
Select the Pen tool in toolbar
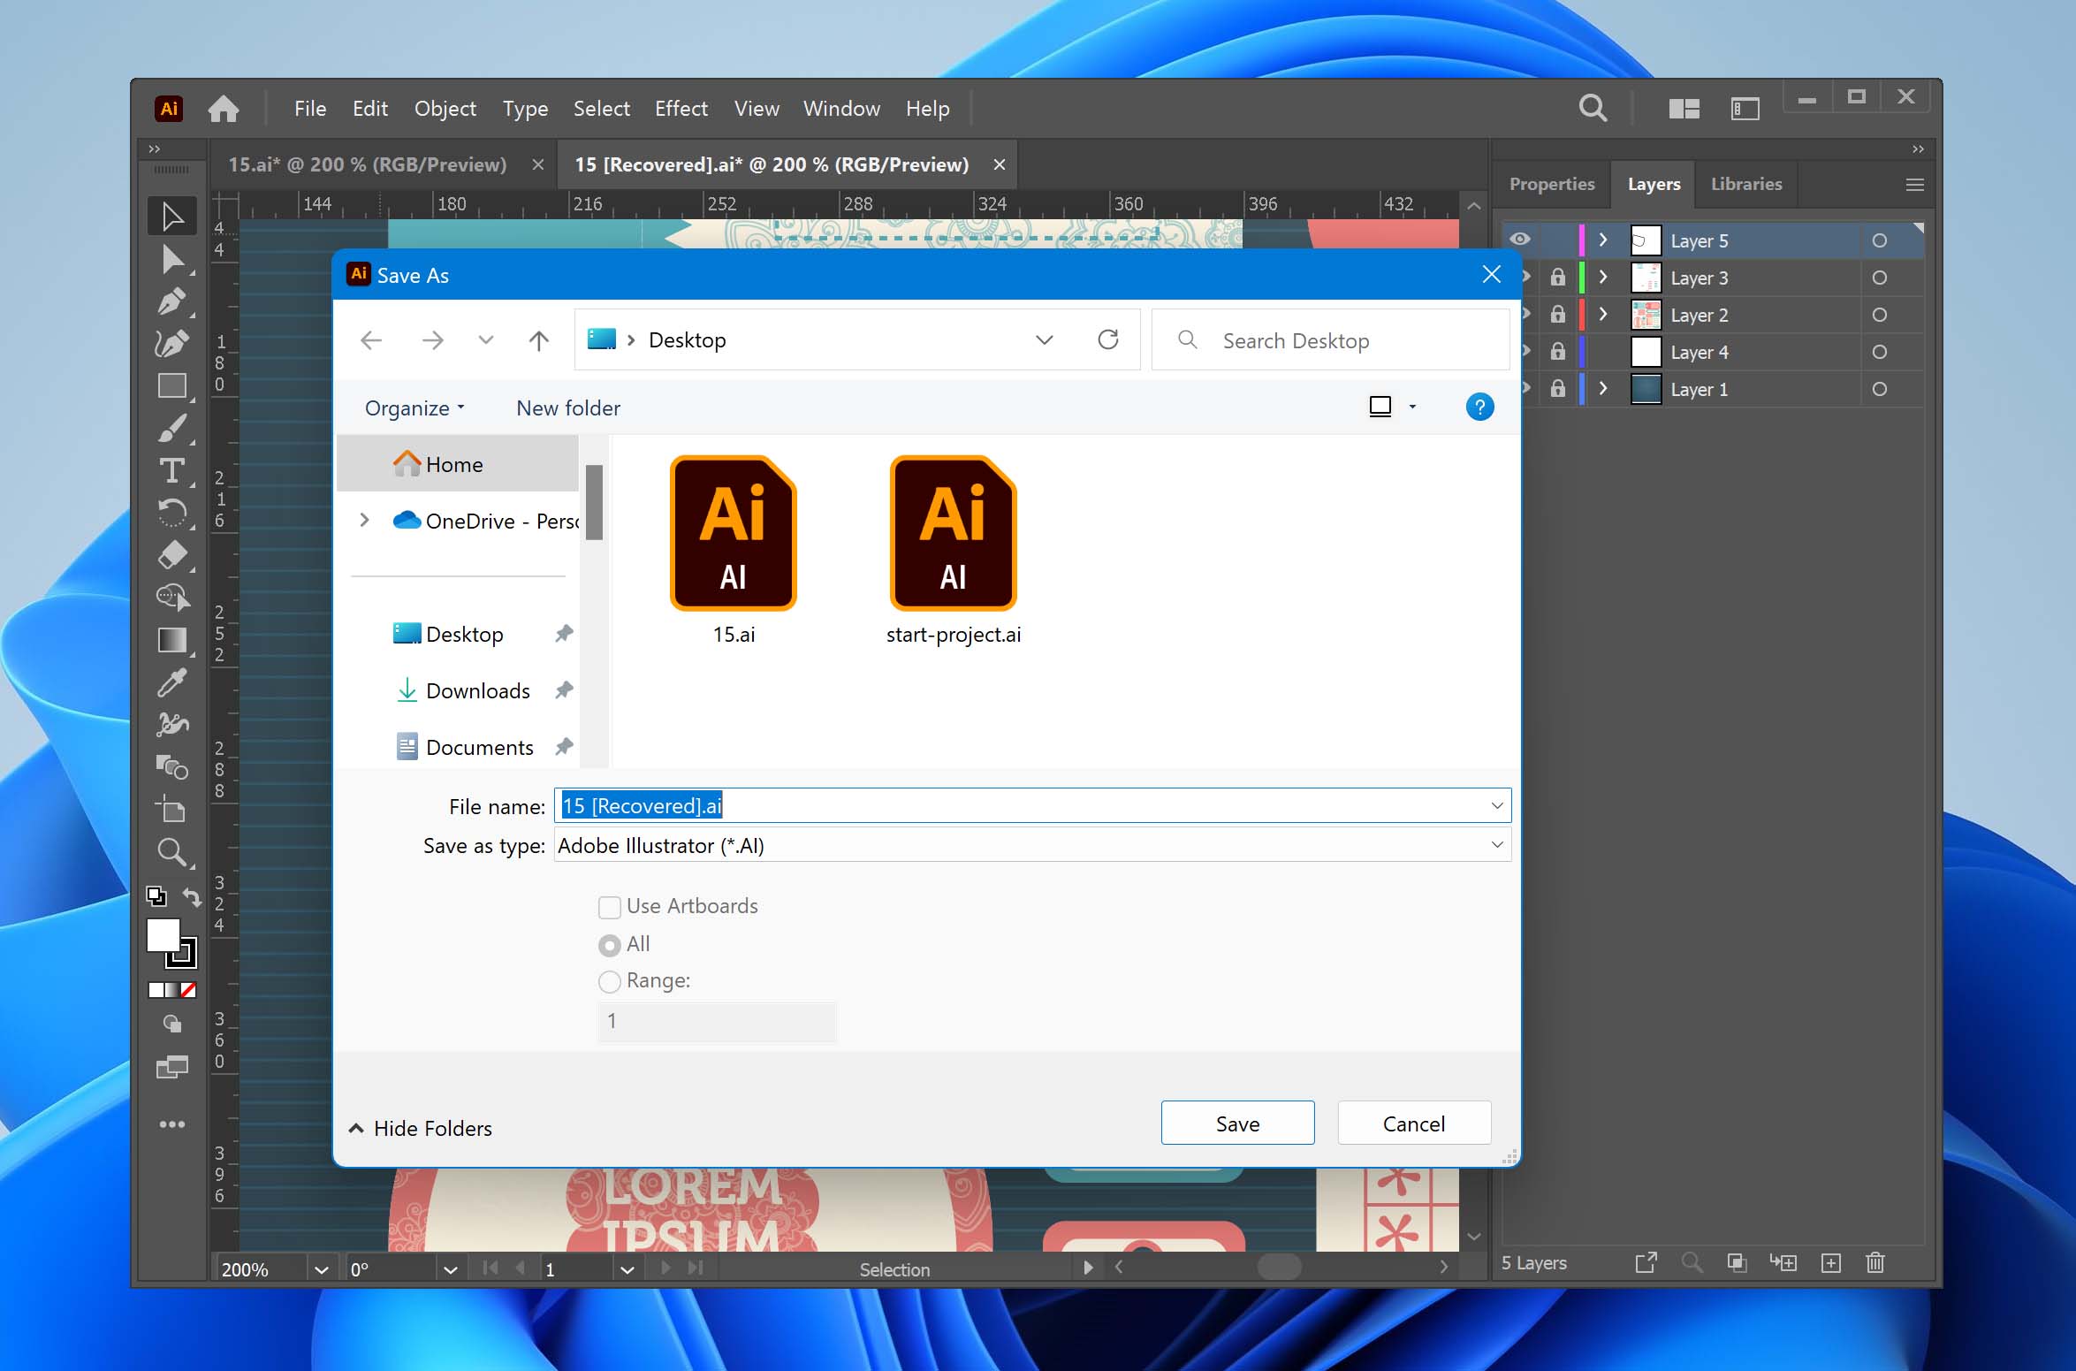(171, 301)
